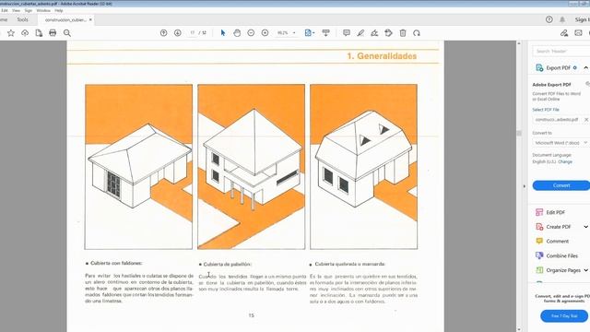Viewport: 590px width, 332px height.
Task: Open the View menu
Action: pyautogui.click(x=17, y=10)
